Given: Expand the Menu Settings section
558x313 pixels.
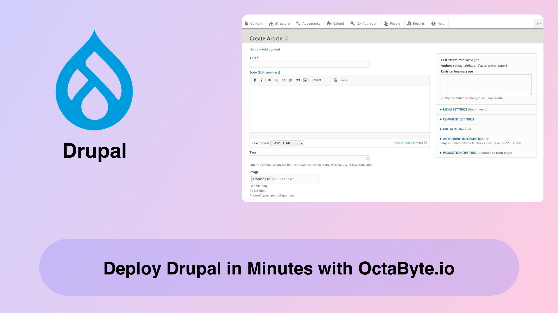Looking at the screenshot, I should click(x=455, y=109).
